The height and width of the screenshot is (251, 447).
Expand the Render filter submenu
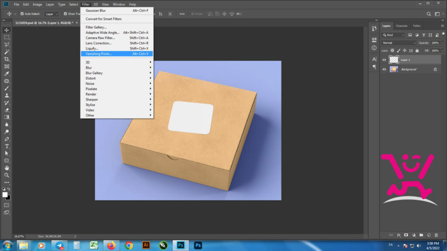(117, 94)
